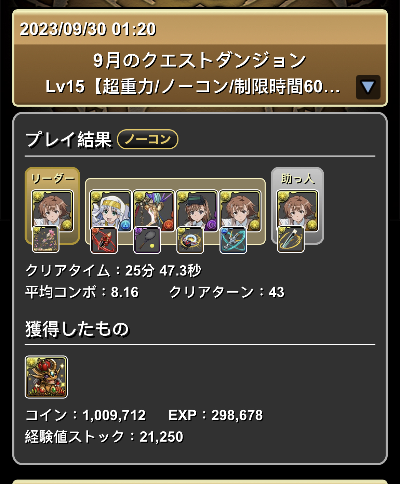Select the teal crossbow assist equip icon
Screen dimensions: 400x484
(x=233, y=240)
